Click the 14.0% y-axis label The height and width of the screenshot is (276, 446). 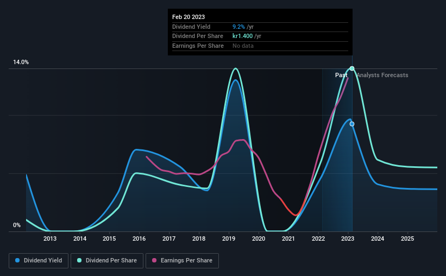21,62
